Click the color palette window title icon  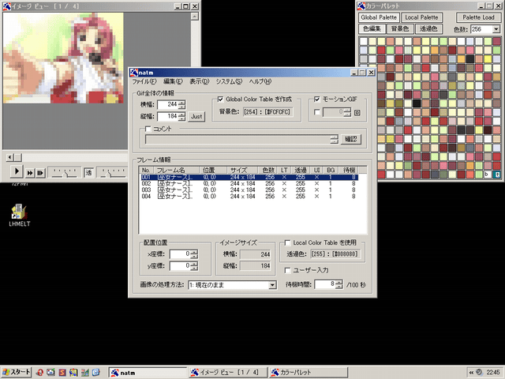361,6
